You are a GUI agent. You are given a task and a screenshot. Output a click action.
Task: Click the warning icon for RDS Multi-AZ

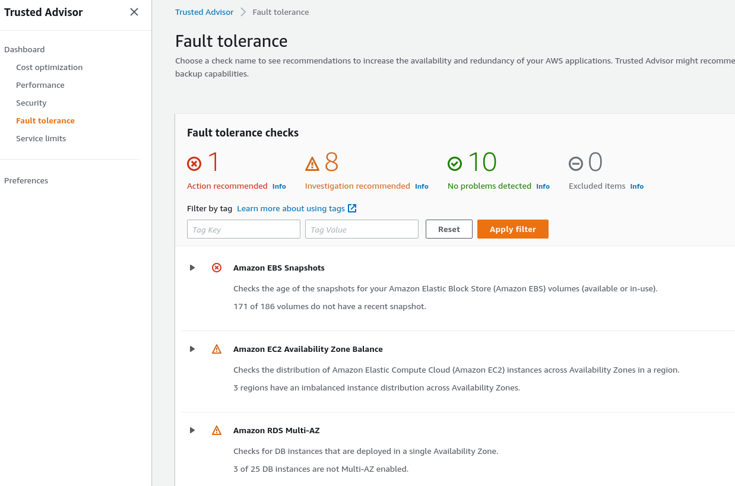tap(217, 430)
